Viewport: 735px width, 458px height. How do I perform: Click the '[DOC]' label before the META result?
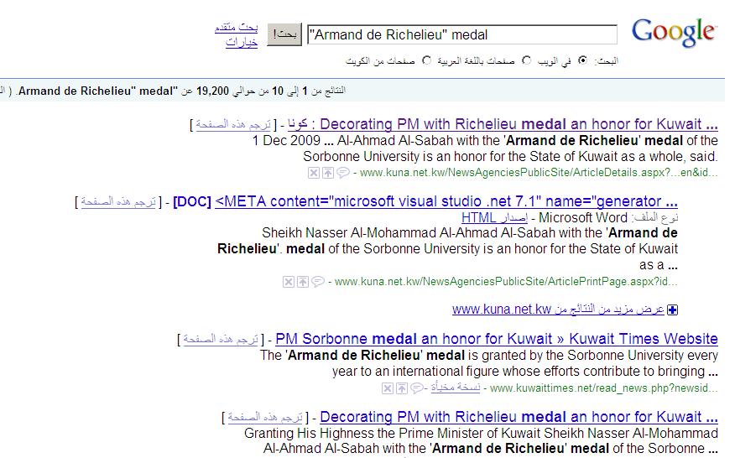click(x=192, y=201)
